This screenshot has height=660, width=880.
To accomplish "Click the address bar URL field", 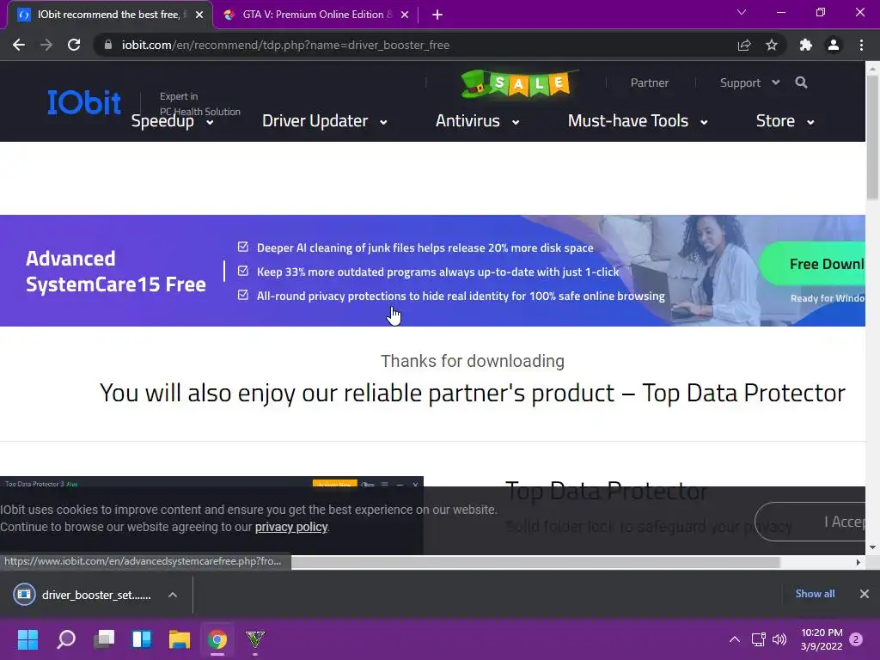I will point(415,45).
